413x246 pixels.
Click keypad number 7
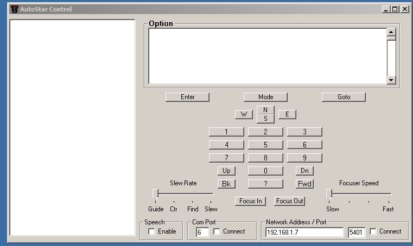pos(226,158)
